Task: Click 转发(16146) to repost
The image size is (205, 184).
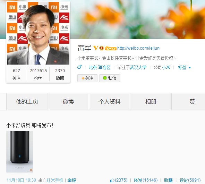Action: coord(146,180)
